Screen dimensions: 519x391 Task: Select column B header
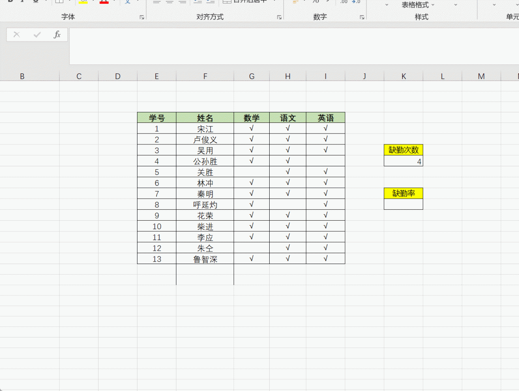pos(22,76)
